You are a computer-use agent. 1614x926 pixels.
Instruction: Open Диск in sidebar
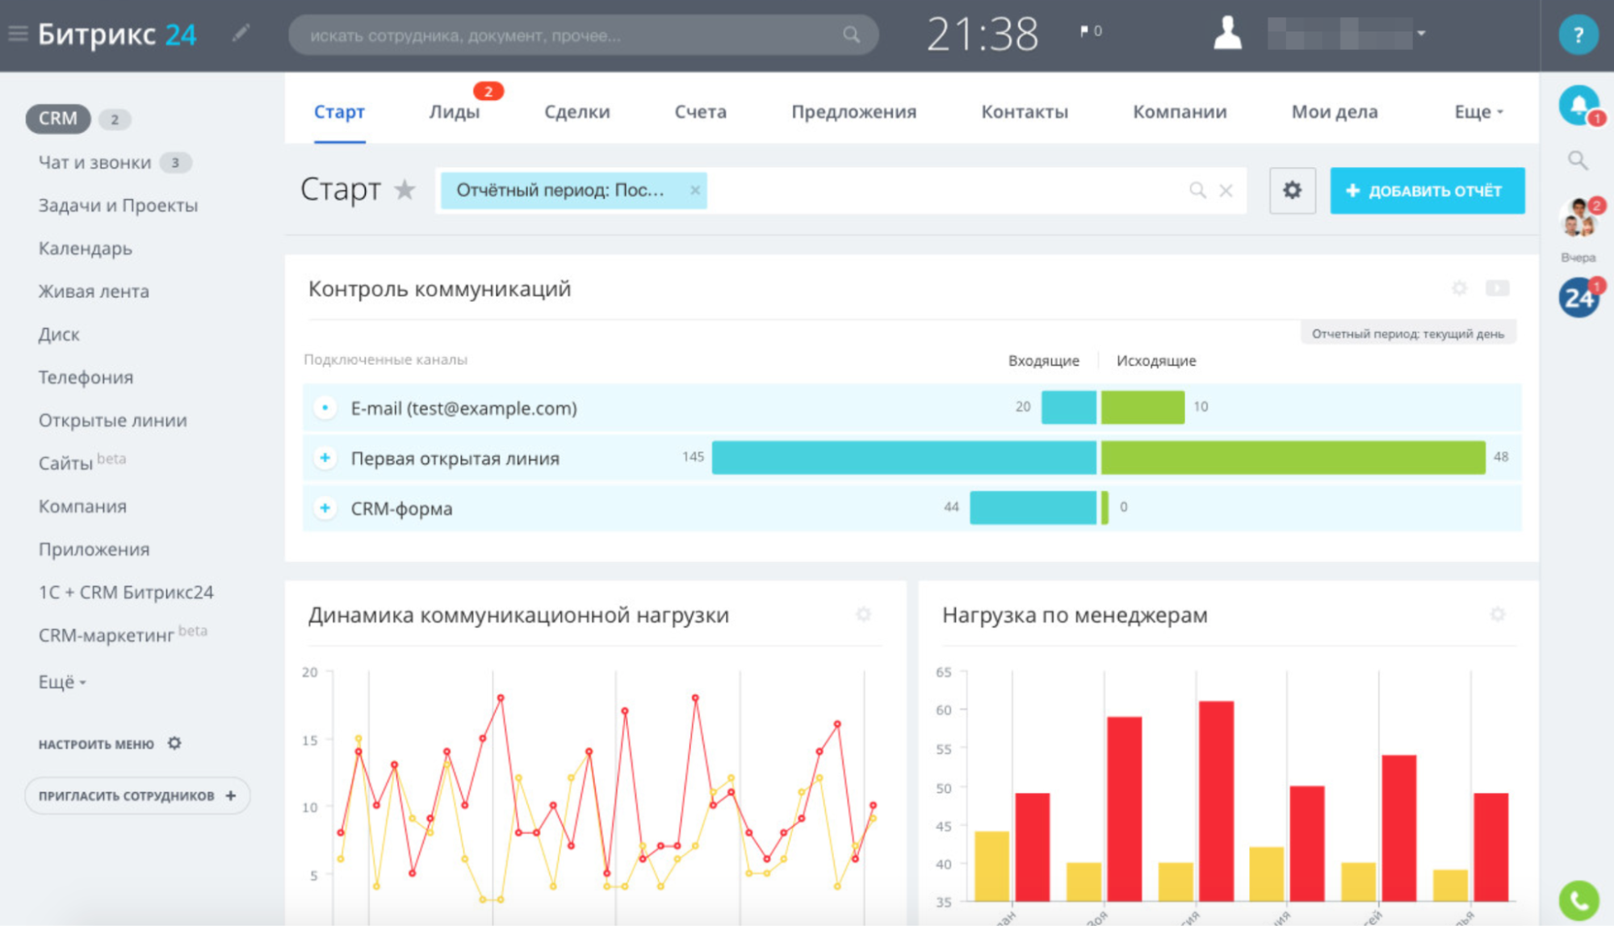tap(59, 333)
